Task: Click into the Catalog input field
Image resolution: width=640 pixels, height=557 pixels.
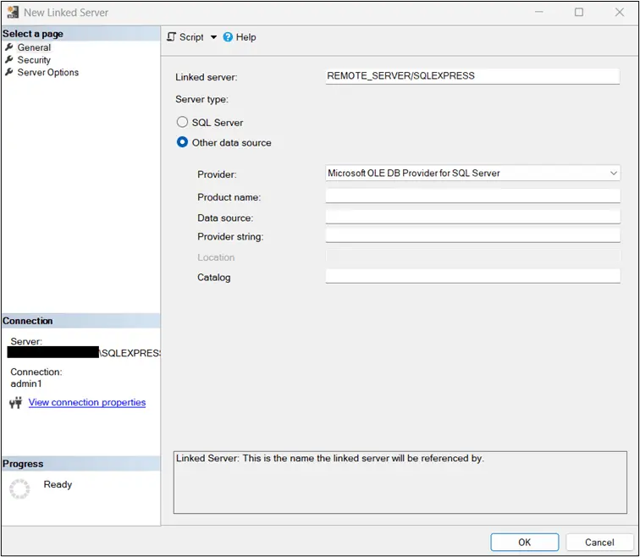Action: [x=472, y=276]
